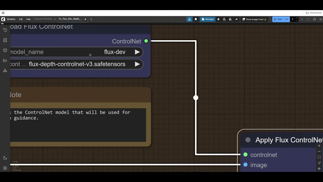Add new workflow tab plus button

point(91,19)
